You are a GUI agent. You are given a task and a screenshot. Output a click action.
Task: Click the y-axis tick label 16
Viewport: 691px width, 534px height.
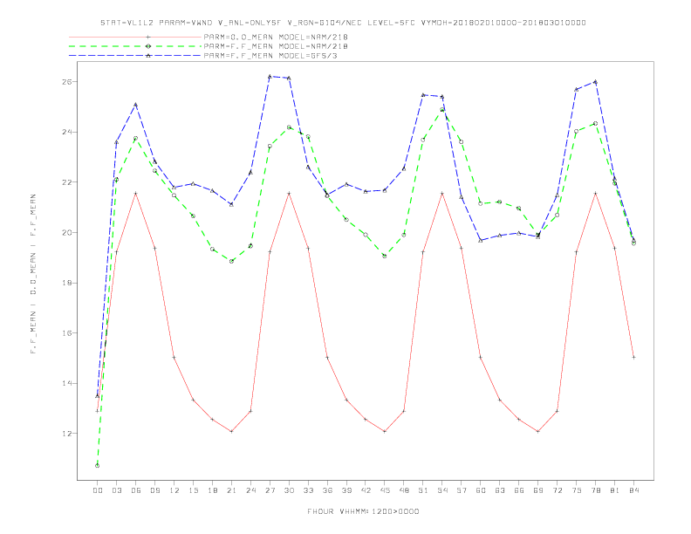[66, 333]
